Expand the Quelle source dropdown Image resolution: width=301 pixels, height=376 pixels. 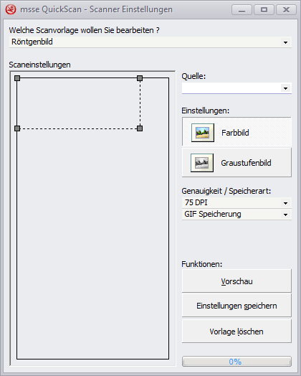point(236,88)
